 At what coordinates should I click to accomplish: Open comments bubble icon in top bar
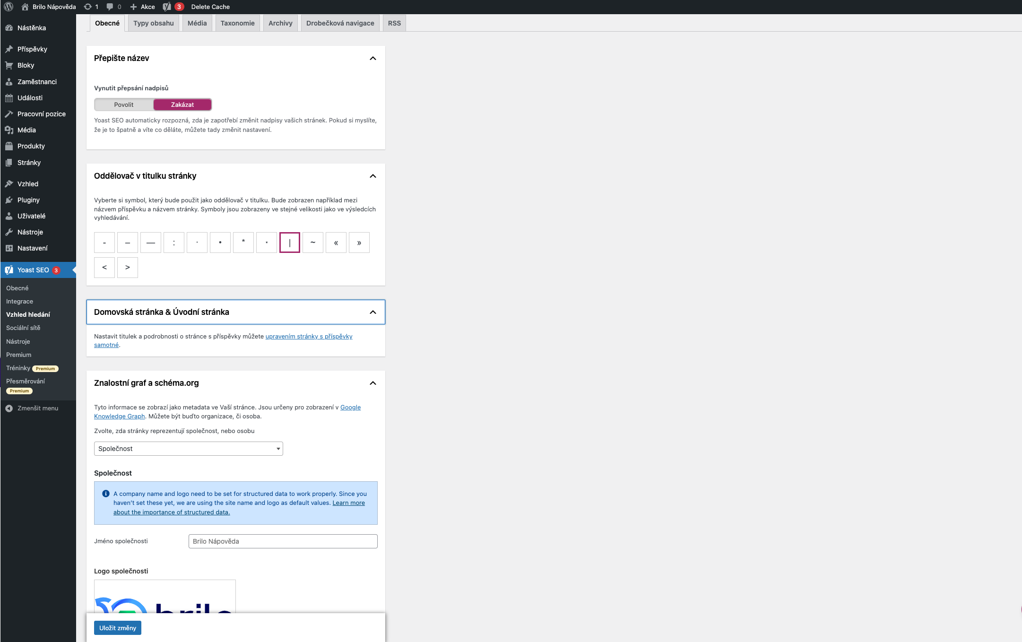coord(110,7)
